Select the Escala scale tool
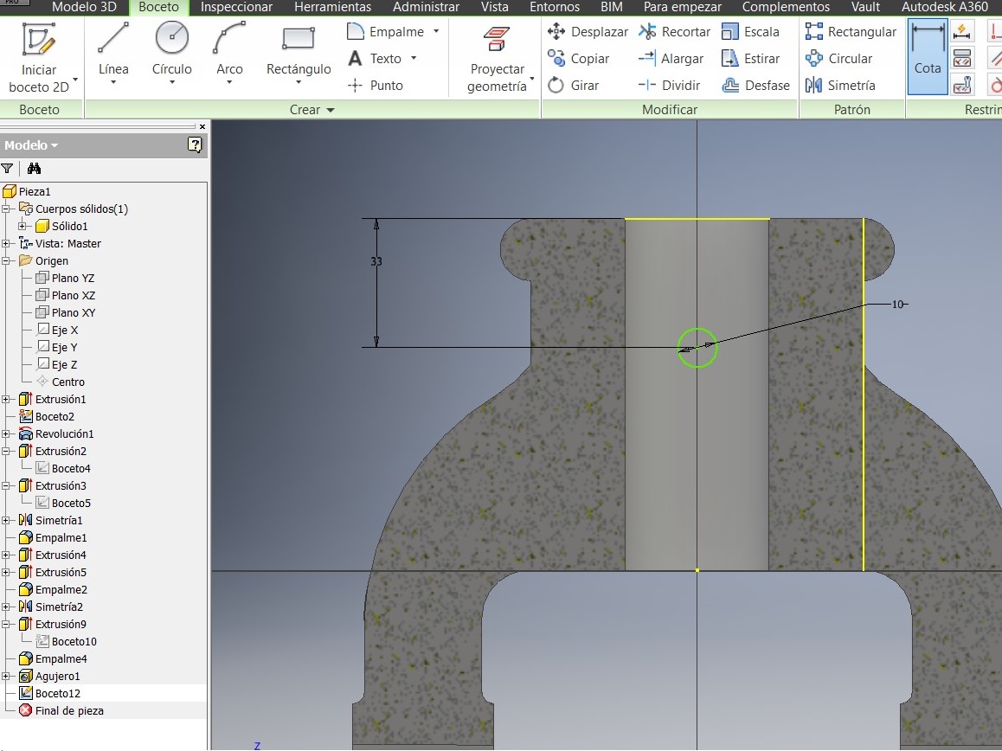This screenshot has height=751, width=1002. (750, 31)
